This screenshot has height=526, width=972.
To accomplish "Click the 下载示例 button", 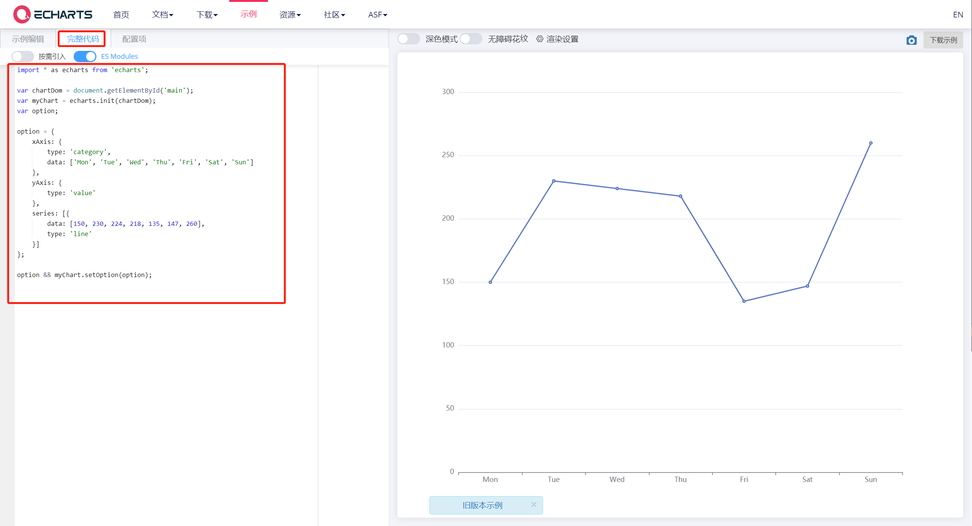I will pos(944,39).
